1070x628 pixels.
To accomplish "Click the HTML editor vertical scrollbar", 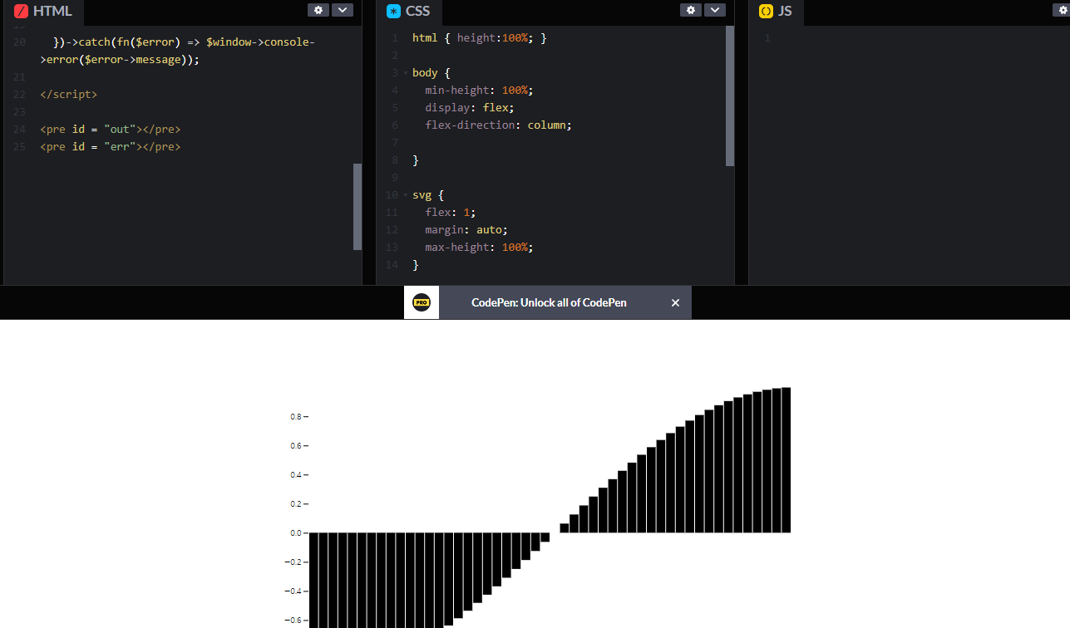I will pos(357,206).
